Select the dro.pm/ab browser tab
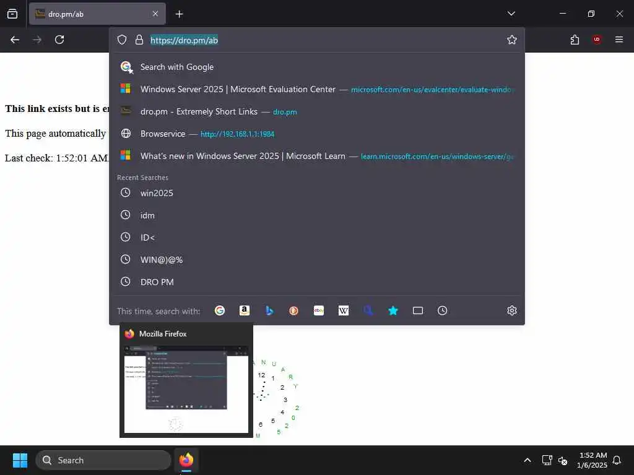The height and width of the screenshot is (475, 634). (97, 14)
